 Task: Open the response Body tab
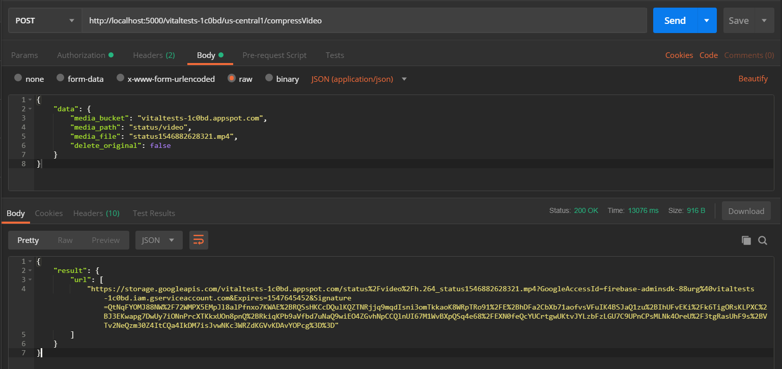(x=15, y=213)
